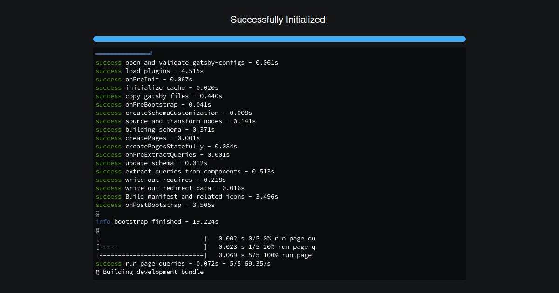Select 'copy gatsby files - 0.440s' line
Image resolution: width=559 pixels, height=293 pixels.
pos(159,96)
